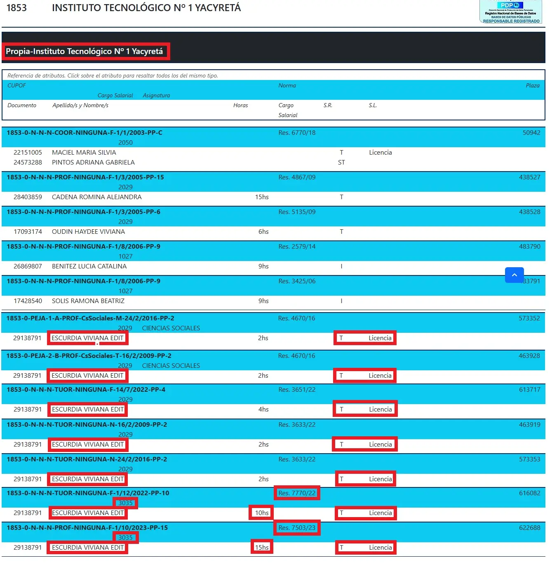Click plaza number 483790
The image size is (552, 567).
[529, 247]
